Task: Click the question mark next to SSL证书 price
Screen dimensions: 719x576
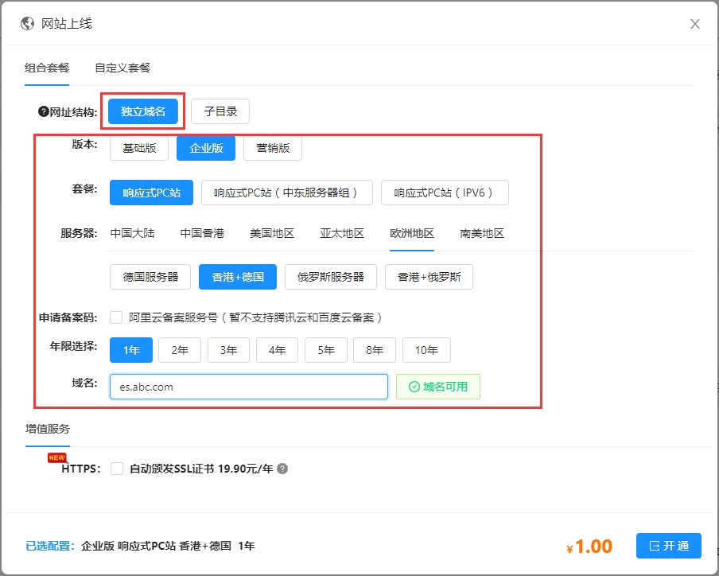Action: [282, 469]
